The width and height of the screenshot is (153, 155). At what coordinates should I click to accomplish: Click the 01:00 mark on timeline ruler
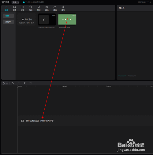[x=109, y=86]
